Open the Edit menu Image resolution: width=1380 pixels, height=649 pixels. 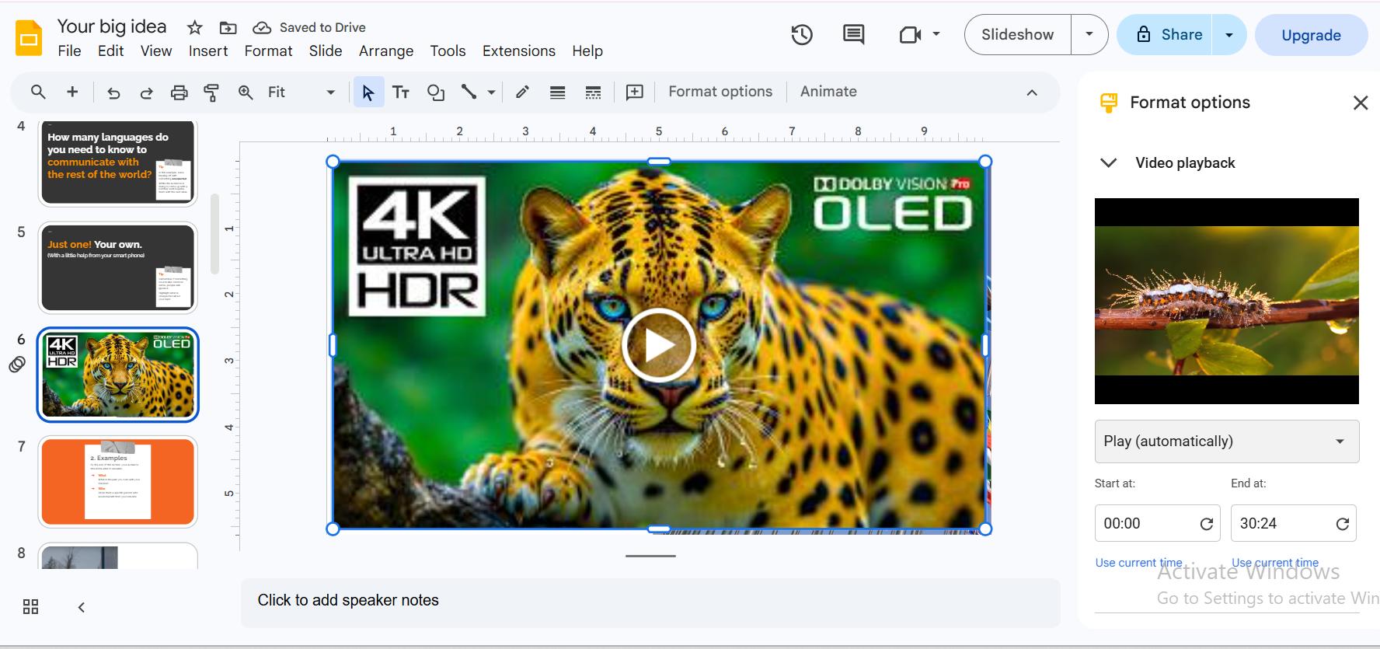(x=110, y=51)
